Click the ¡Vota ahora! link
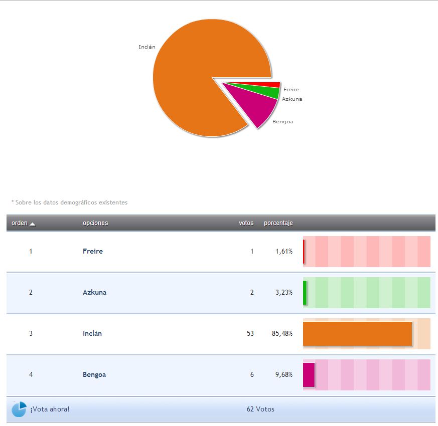Image resolution: width=438 pixels, height=426 pixels. (x=50, y=409)
